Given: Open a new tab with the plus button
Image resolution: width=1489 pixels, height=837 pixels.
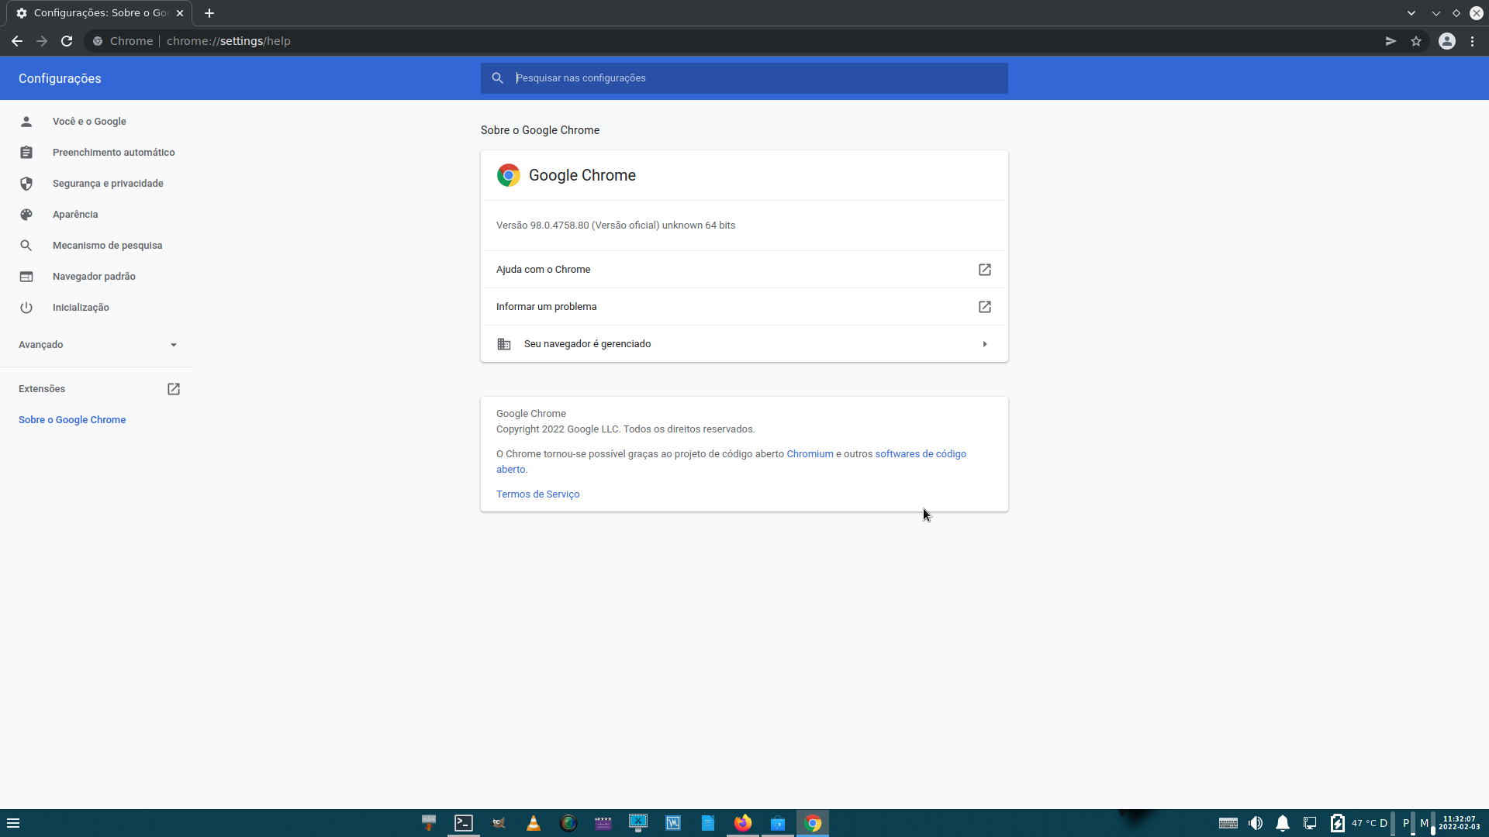Looking at the screenshot, I should (x=209, y=13).
